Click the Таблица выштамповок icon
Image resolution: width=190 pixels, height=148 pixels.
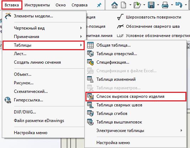90,122
